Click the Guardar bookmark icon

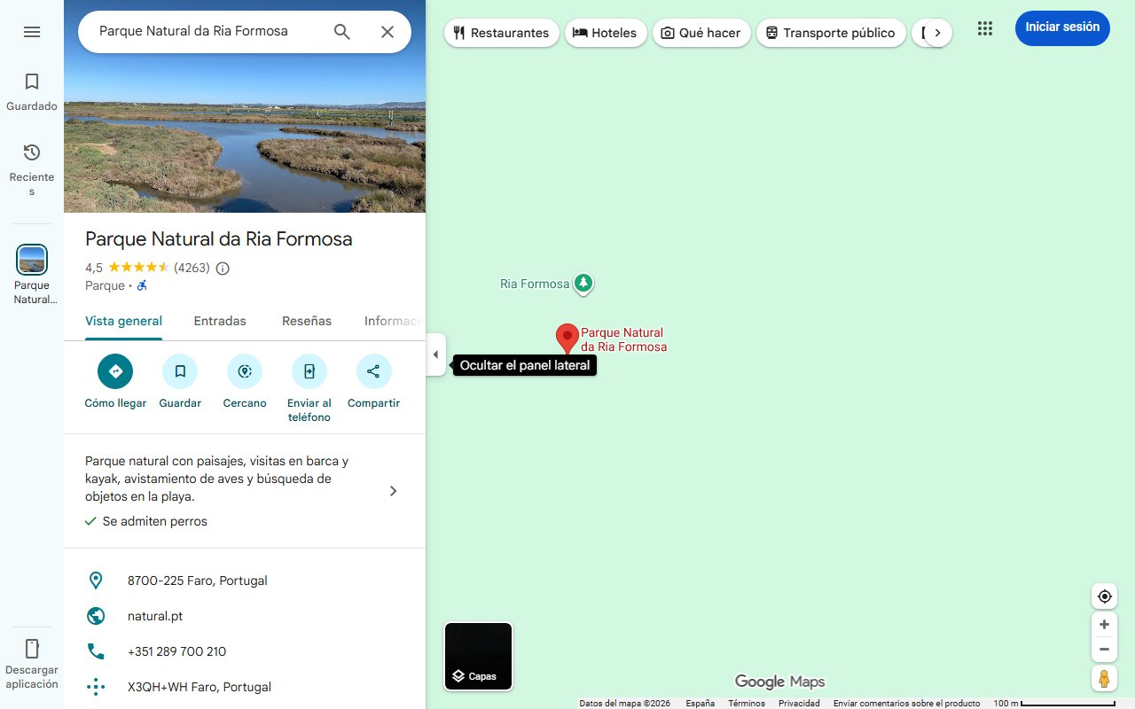coord(180,371)
